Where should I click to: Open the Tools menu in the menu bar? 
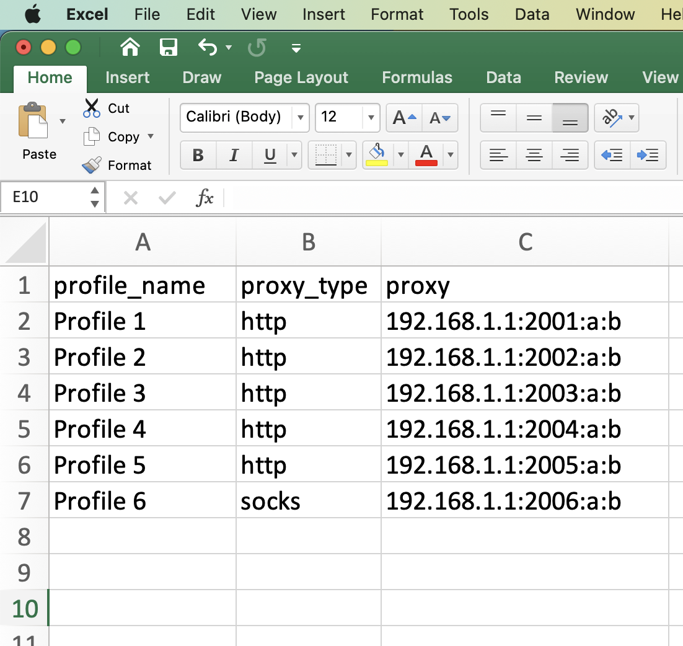[469, 14]
